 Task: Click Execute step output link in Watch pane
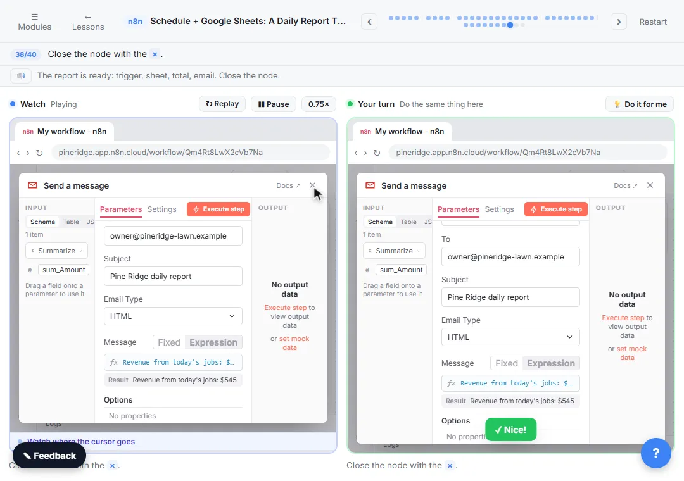pos(285,308)
